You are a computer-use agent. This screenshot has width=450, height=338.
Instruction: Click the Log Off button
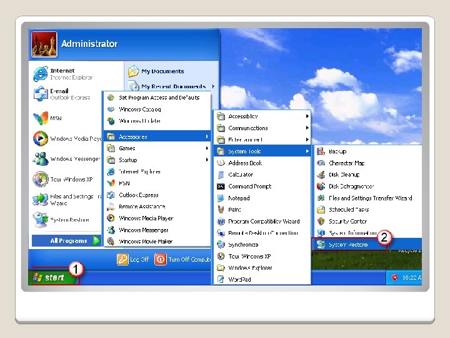[x=133, y=259]
